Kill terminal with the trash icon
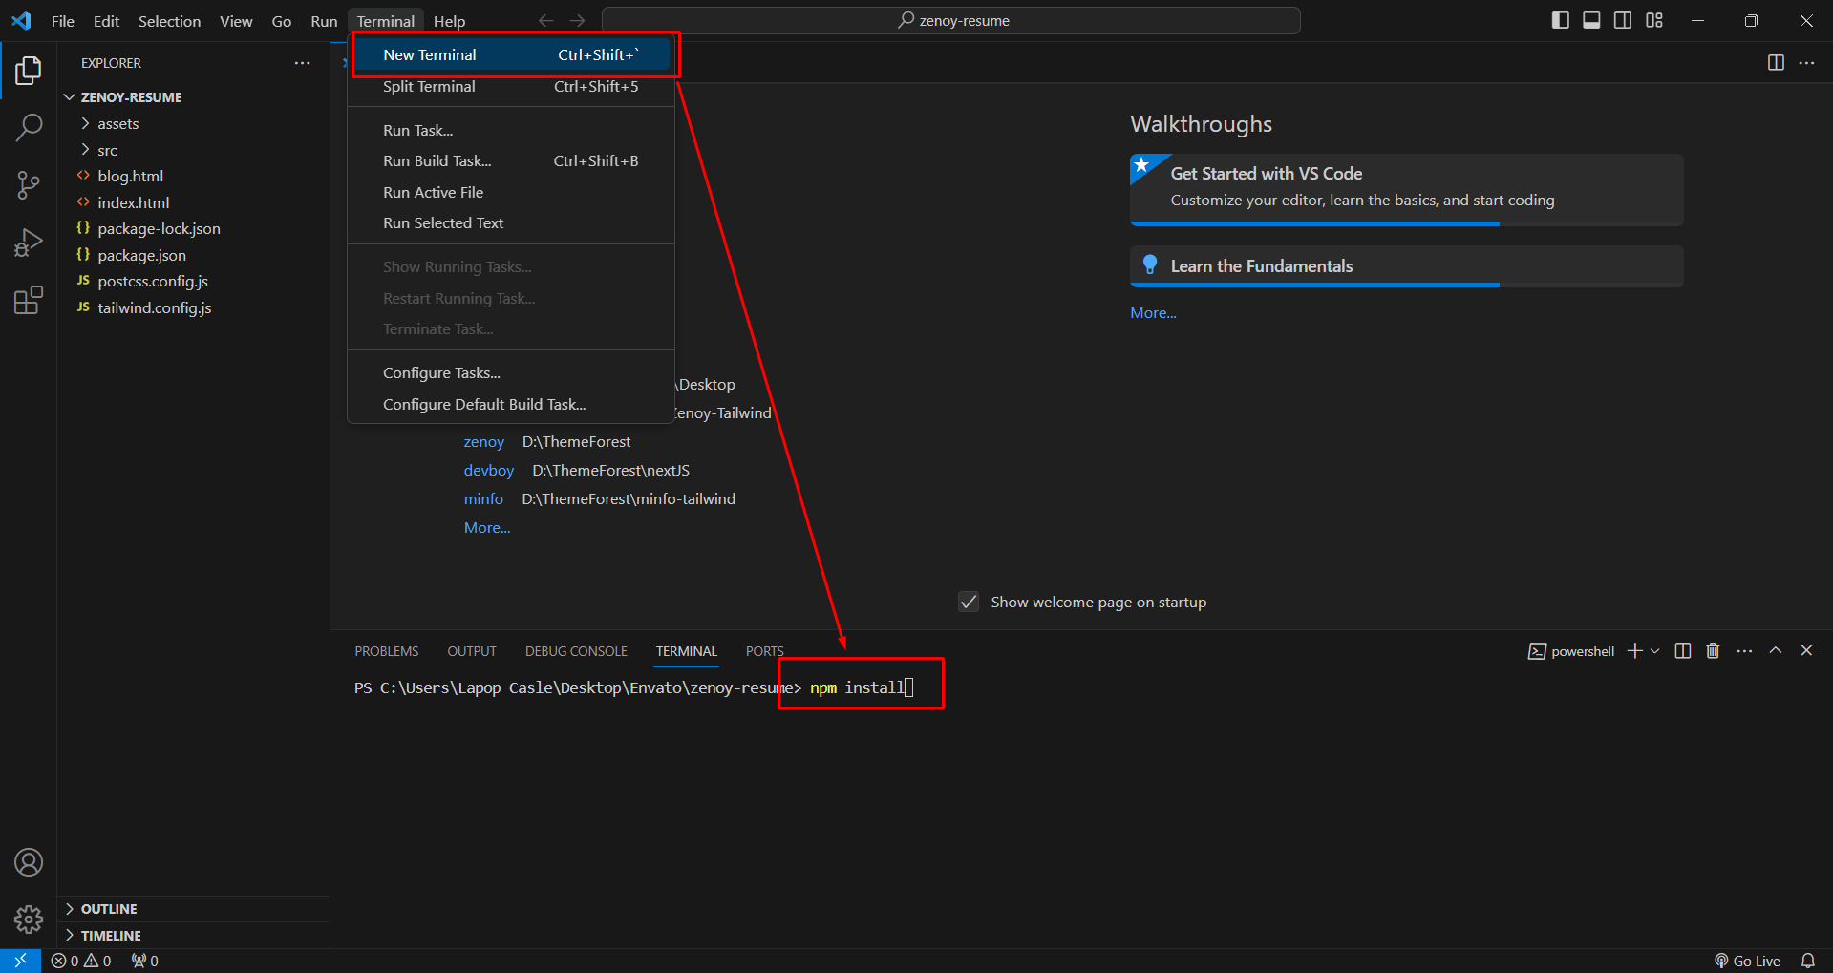This screenshot has width=1833, height=973. click(x=1713, y=651)
